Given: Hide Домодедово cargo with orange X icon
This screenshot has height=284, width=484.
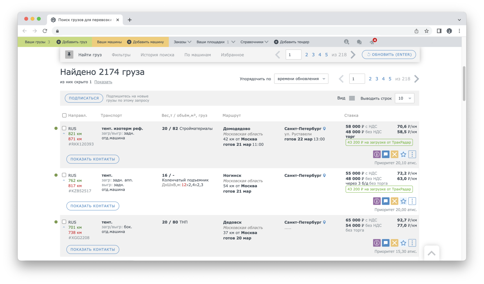Looking at the screenshot, I should 394,154.
